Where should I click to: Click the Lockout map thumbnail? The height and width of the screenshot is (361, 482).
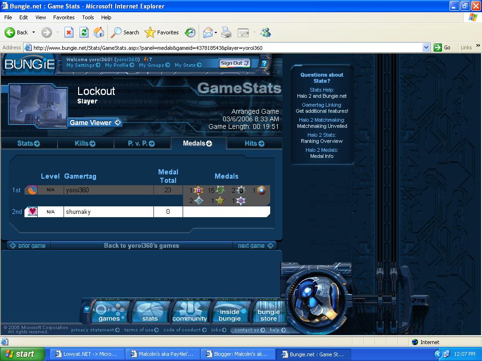38,105
